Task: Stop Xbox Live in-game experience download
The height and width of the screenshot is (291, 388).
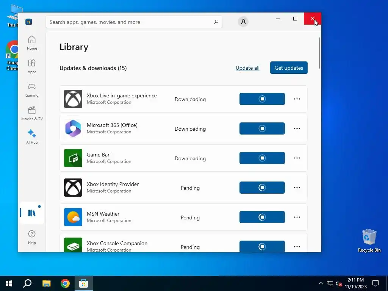Action: (x=262, y=99)
